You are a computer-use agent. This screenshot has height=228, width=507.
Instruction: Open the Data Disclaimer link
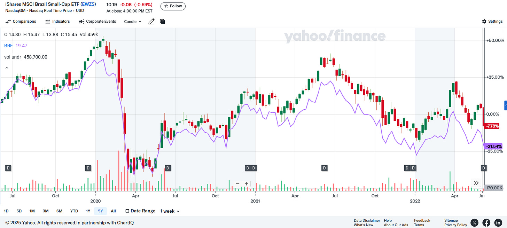click(x=367, y=220)
